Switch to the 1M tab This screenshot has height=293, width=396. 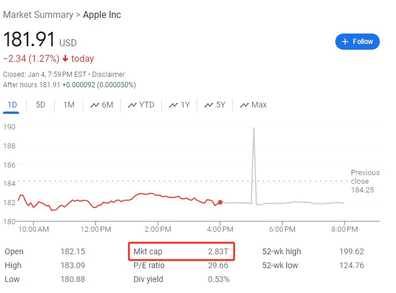pos(69,105)
